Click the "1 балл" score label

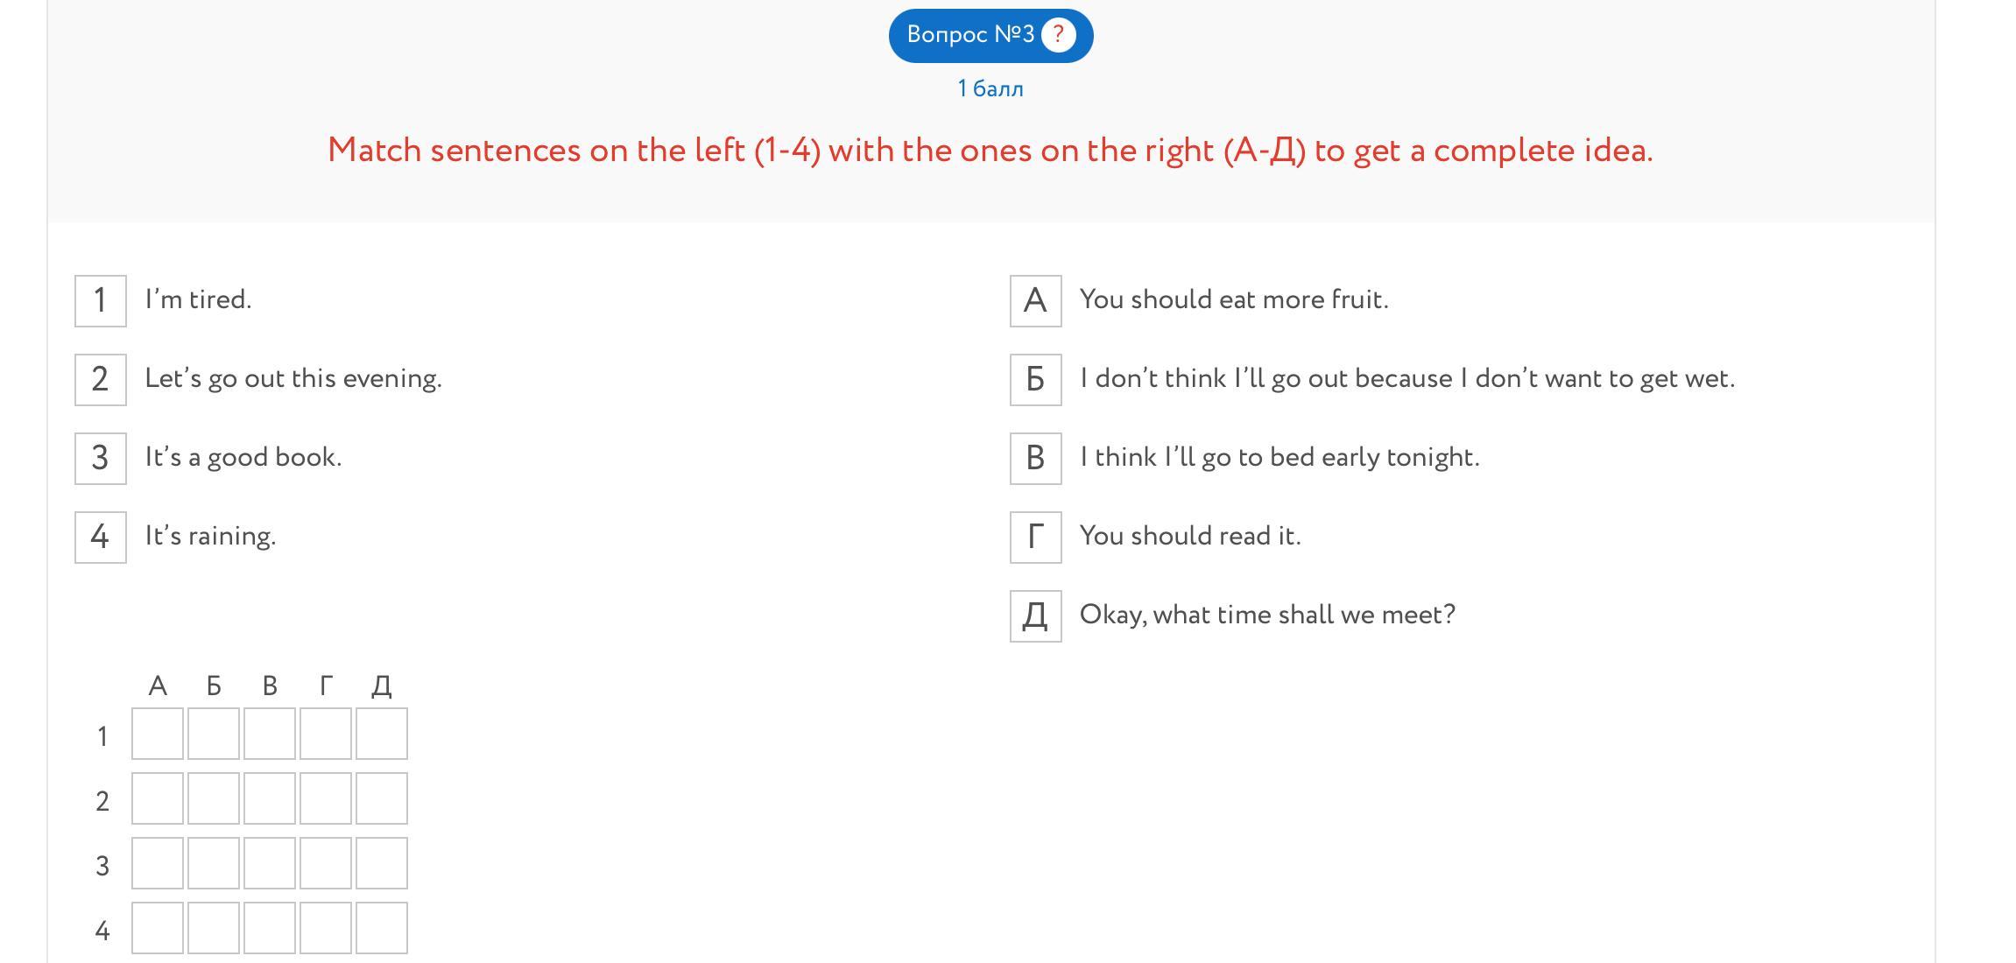[x=990, y=89]
